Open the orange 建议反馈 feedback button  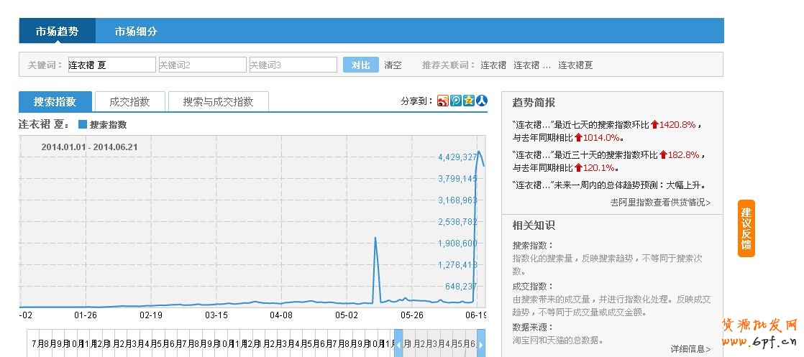[746, 228]
